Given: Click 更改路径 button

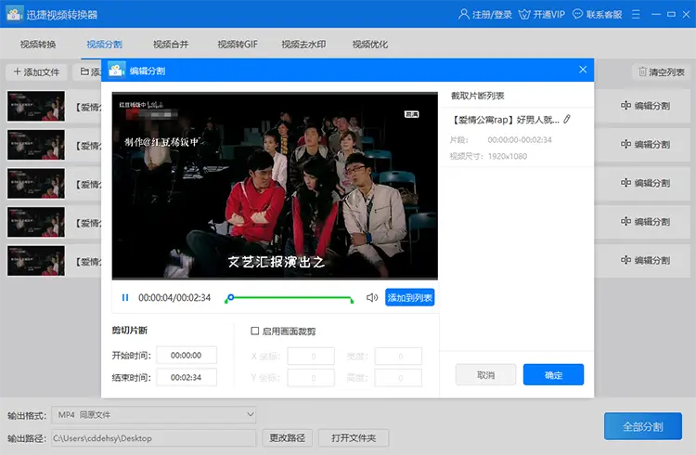Looking at the screenshot, I should point(287,438).
